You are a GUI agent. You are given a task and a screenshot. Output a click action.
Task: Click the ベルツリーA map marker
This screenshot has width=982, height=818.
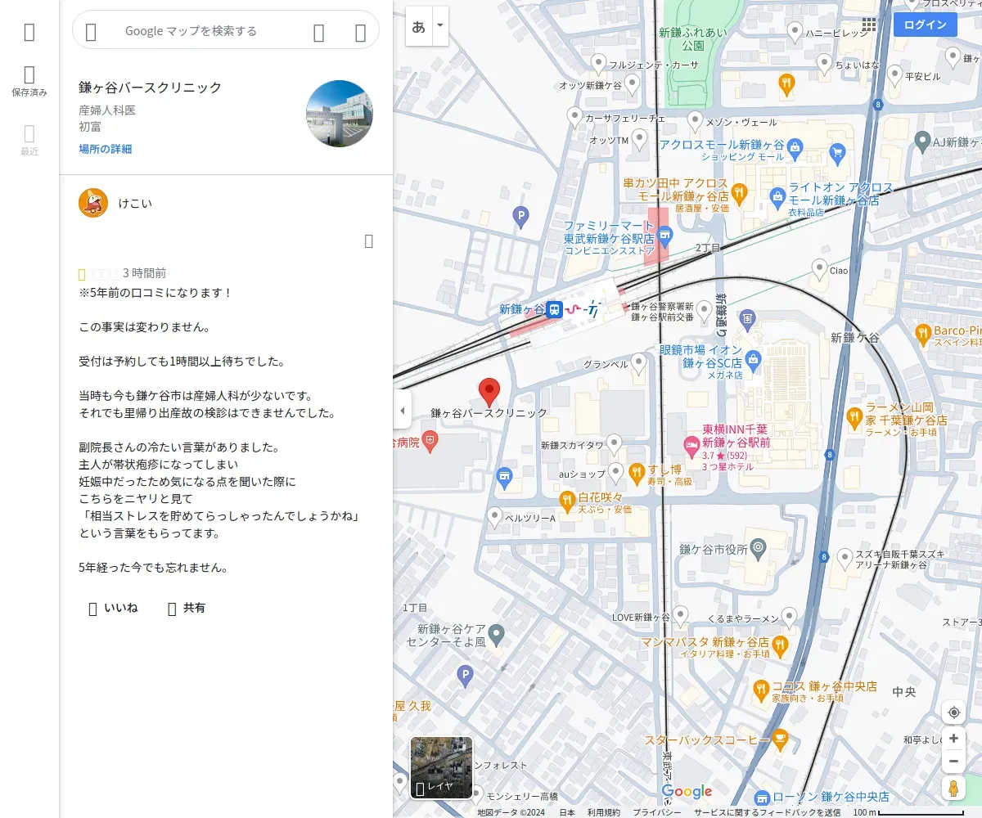click(x=494, y=515)
